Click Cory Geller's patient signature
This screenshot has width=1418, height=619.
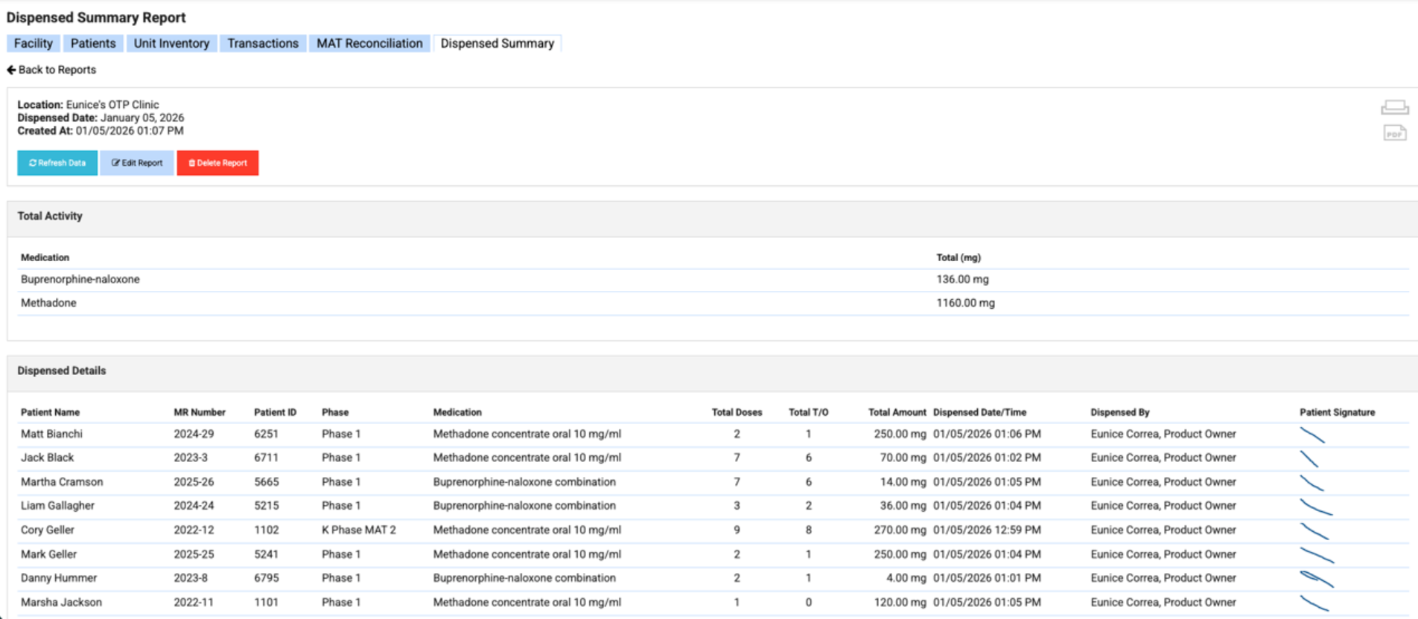tap(1314, 530)
